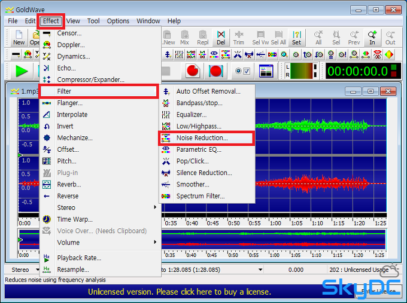The image size is (407, 303).
Task: Click Equalizer effect toolbar icon
Action: coord(179,55)
